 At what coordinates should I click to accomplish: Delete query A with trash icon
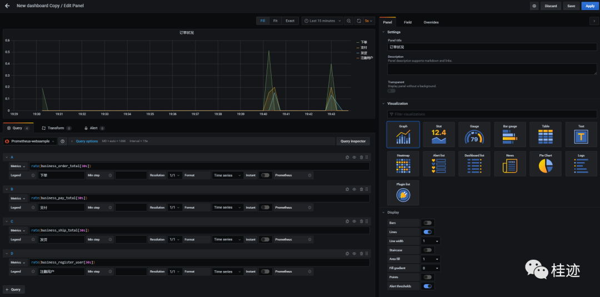tap(361, 157)
